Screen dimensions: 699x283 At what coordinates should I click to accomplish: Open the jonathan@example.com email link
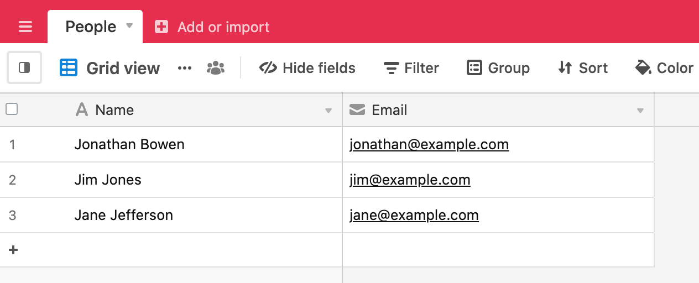[429, 145]
